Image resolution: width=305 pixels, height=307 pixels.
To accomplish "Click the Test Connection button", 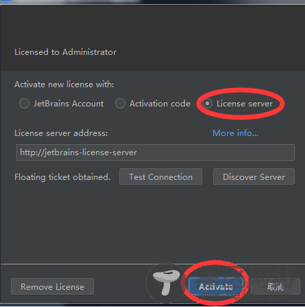I will coord(160,177).
